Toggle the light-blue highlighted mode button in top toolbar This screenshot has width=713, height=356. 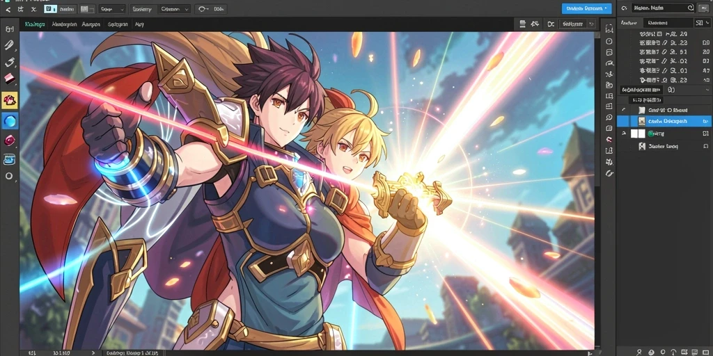[49, 8]
